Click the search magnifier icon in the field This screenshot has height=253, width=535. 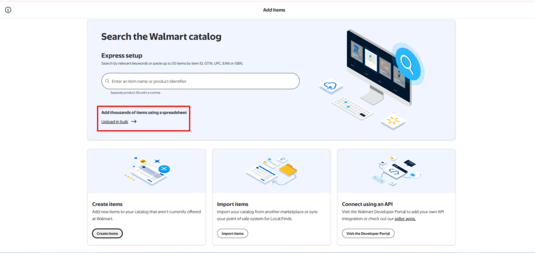[107, 81]
